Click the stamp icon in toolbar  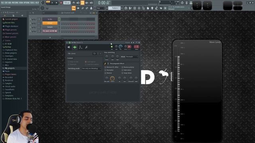point(91,8)
